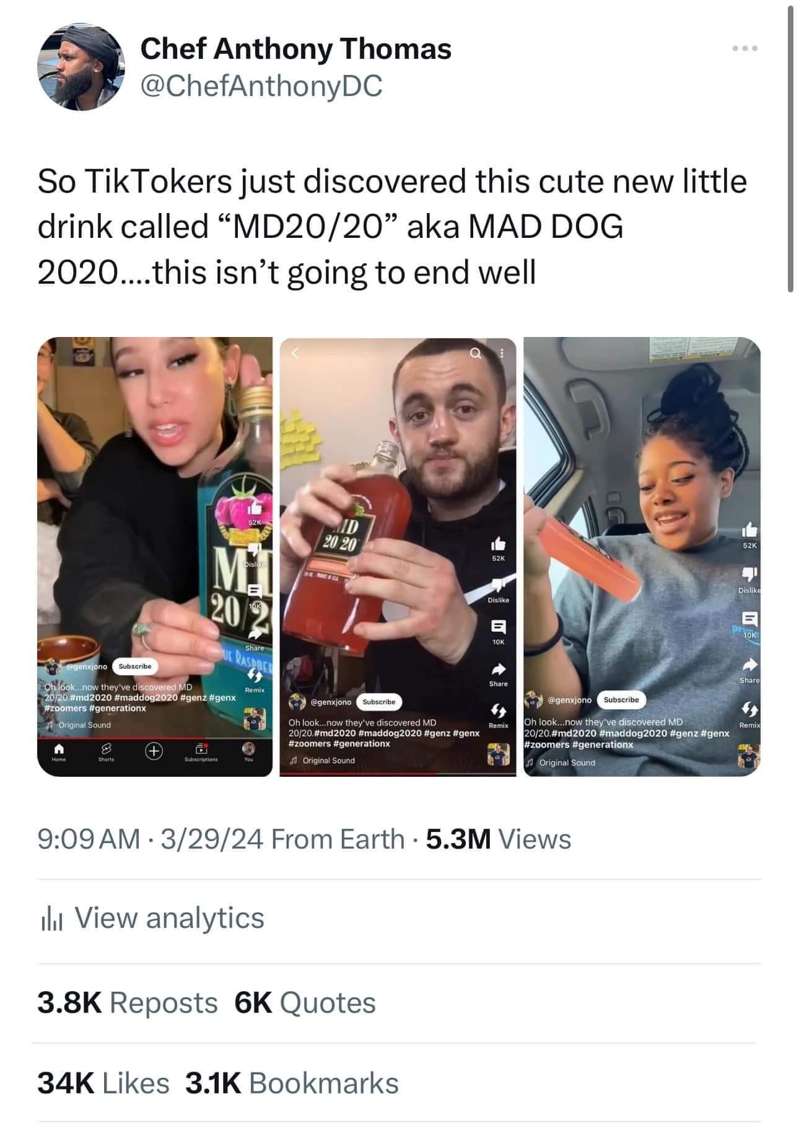Viewport: 799px width, 1128px height.
Task: Tap the search magnifier in middle video
Action: [475, 353]
